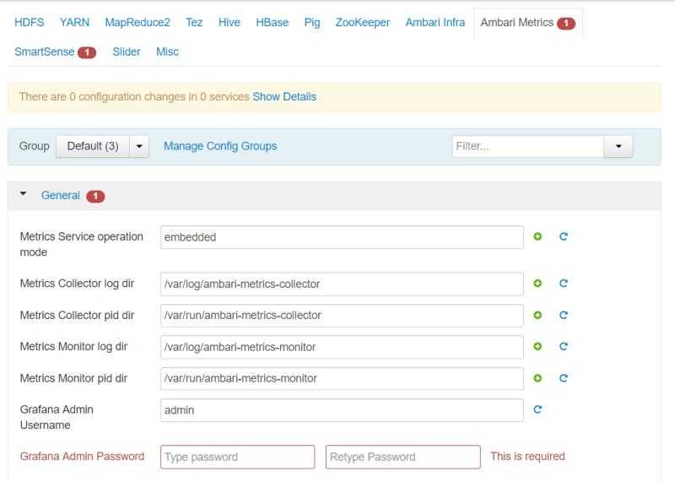Switch to the Pig tab

point(312,23)
